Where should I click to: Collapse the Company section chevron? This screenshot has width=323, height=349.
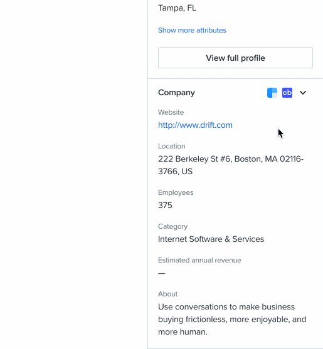coord(303,93)
